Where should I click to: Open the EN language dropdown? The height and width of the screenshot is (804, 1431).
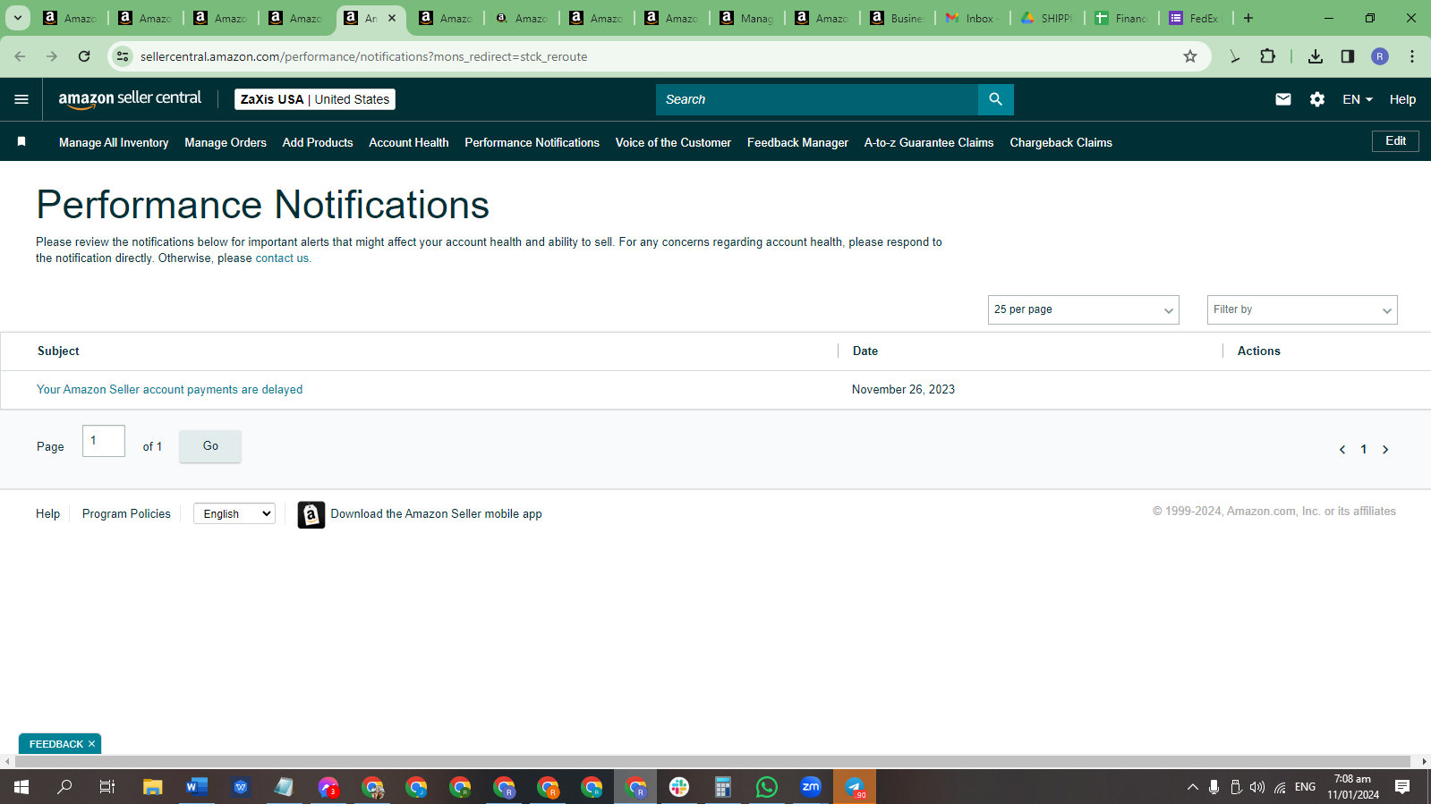click(1357, 99)
